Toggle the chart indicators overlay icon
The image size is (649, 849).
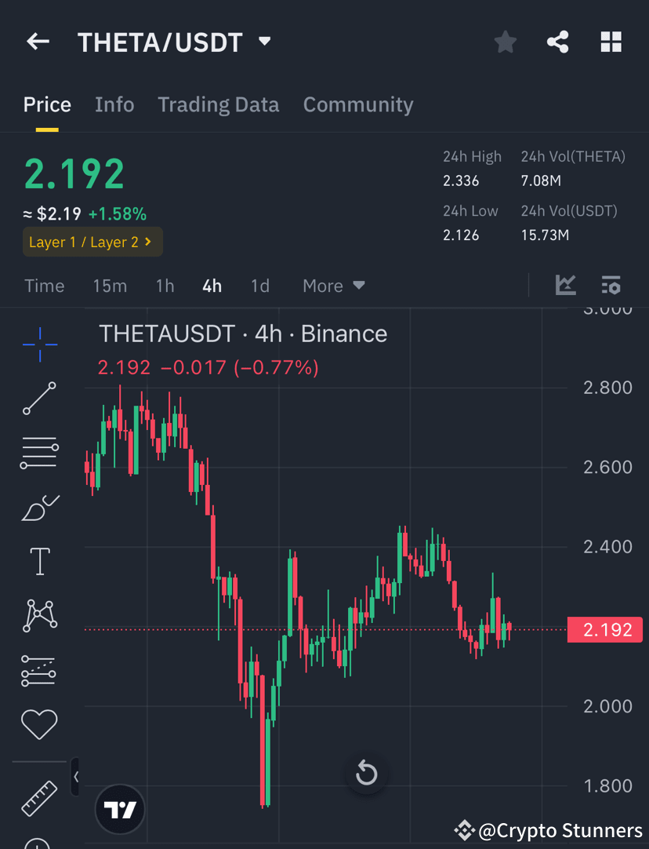tap(564, 286)
